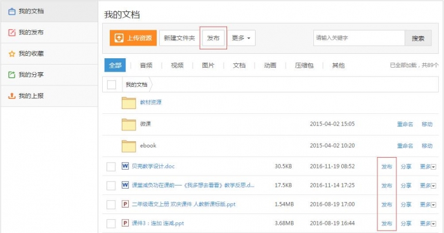Click Word icon of 贝壳教学设计.doc
The image size is (444, 233).
click(125, 166)
